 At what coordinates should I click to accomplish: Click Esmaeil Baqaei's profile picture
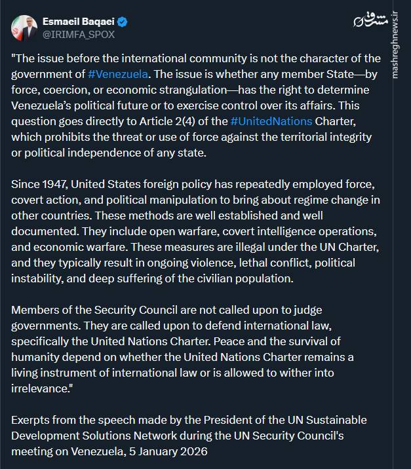[24, 28]
